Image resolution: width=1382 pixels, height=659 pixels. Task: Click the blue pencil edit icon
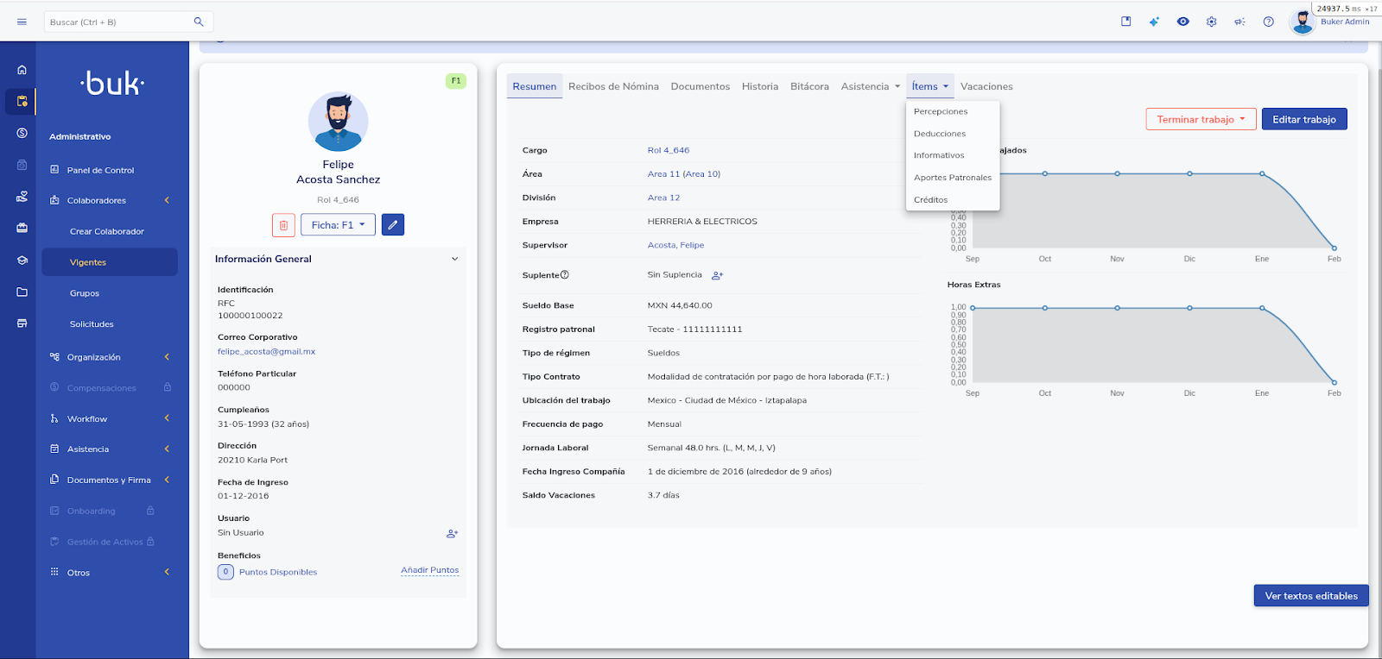(393, 225)
